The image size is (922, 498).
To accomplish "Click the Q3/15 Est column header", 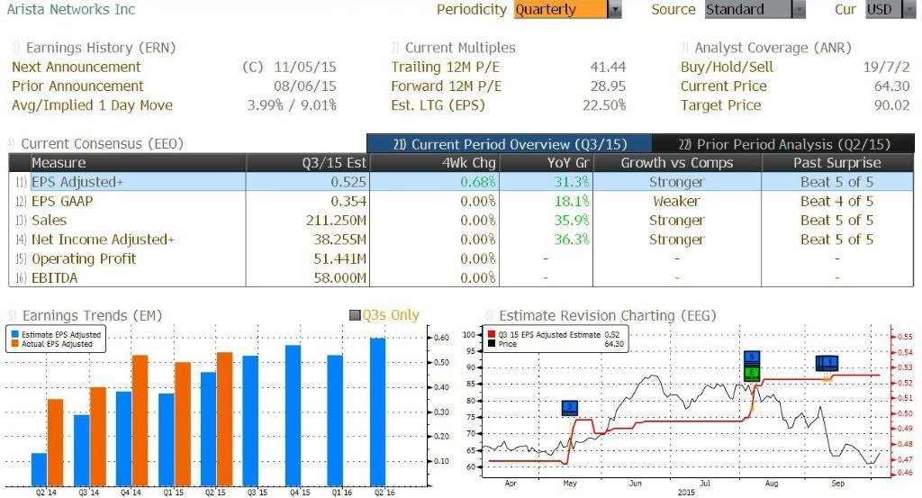I will (x=308, y=163).
